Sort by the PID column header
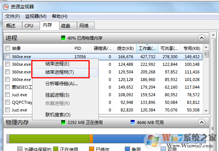Screen dimensions: 219x151 click(x=81, y=48)
